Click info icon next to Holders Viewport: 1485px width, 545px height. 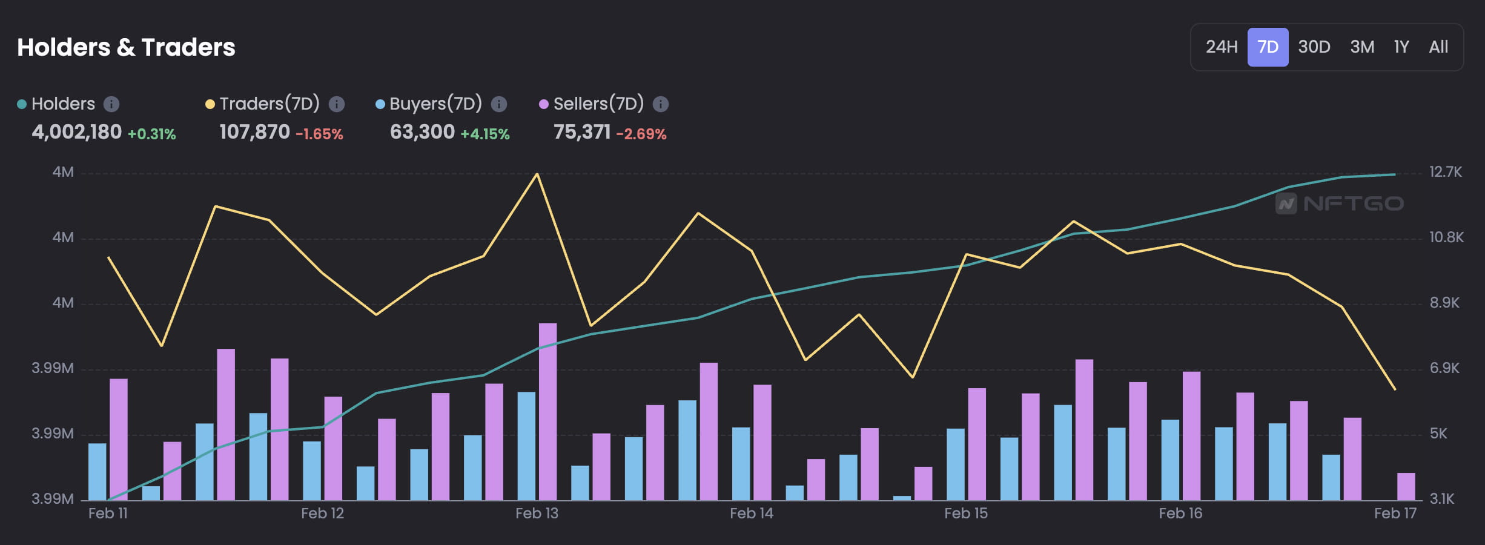[111, 104]
